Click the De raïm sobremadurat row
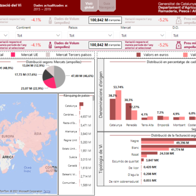 pos(124,181)
